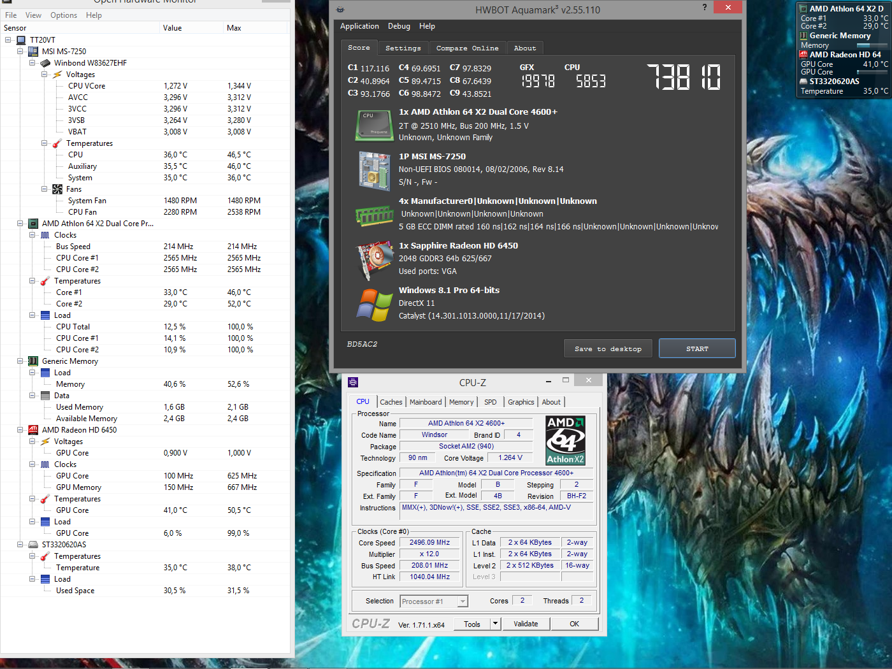Switch to the Settings tab in HWBOT Aquamark

[403, 48]
